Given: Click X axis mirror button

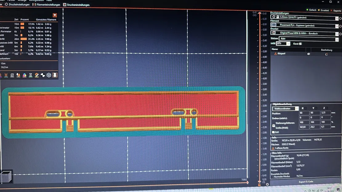Looking at the screenshot, I should pyautogui.click(x=305, y=108).
